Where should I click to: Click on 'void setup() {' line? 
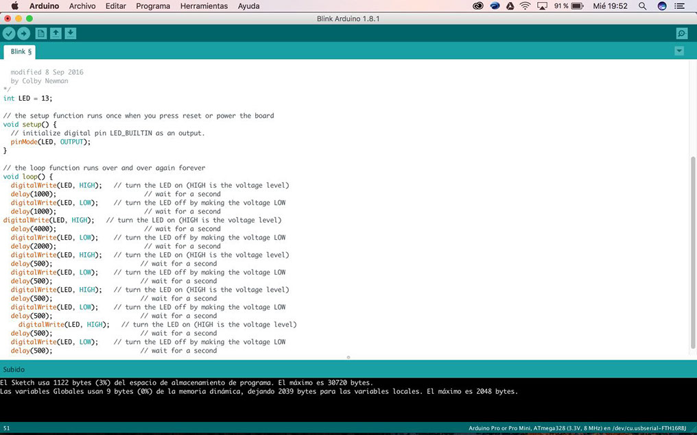pos(29,124)
